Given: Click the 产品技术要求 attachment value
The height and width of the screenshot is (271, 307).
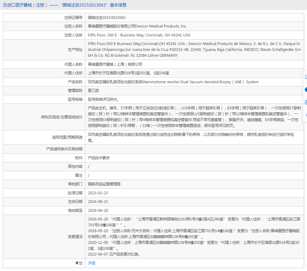Looking at the screenshot, I should (x=99, y=158).
